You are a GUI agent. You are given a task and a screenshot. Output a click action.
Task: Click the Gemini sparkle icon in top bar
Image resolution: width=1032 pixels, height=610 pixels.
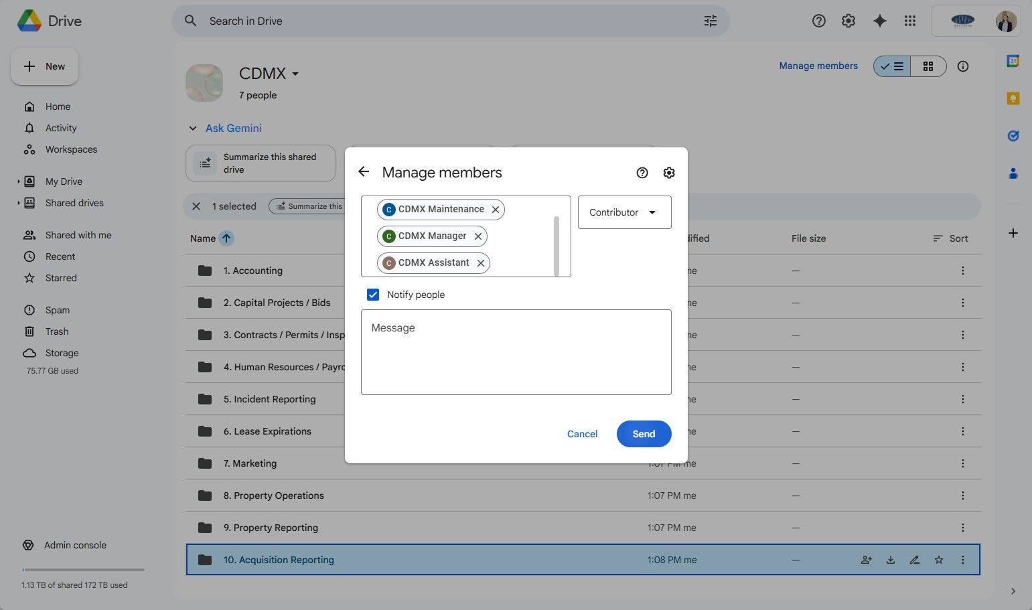tap(880, 21)
